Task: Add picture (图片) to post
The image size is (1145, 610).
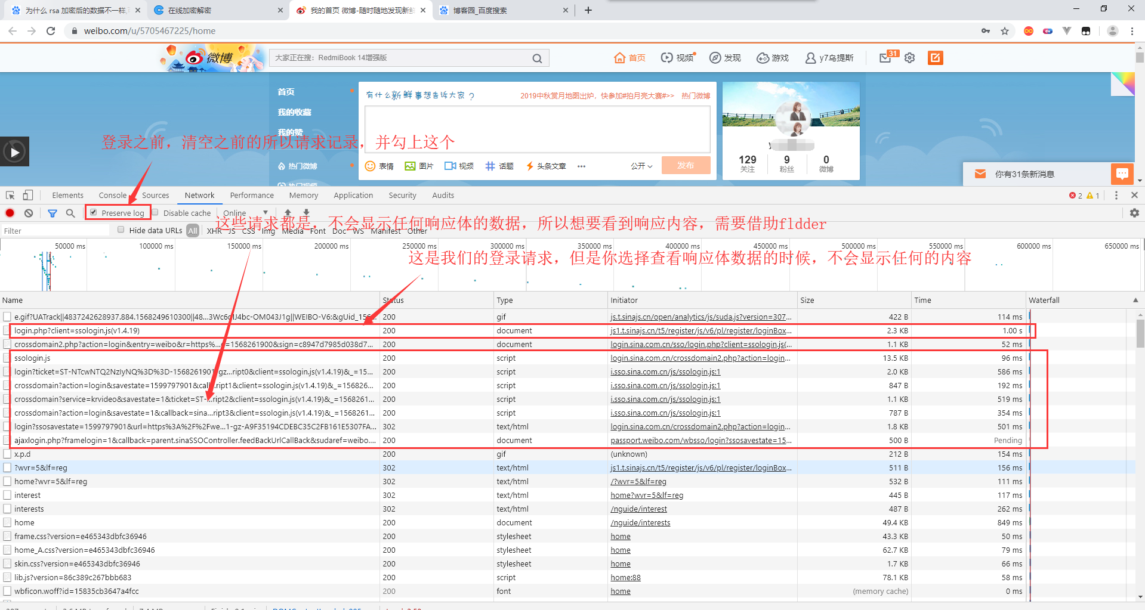Action: tap(419, 166)
